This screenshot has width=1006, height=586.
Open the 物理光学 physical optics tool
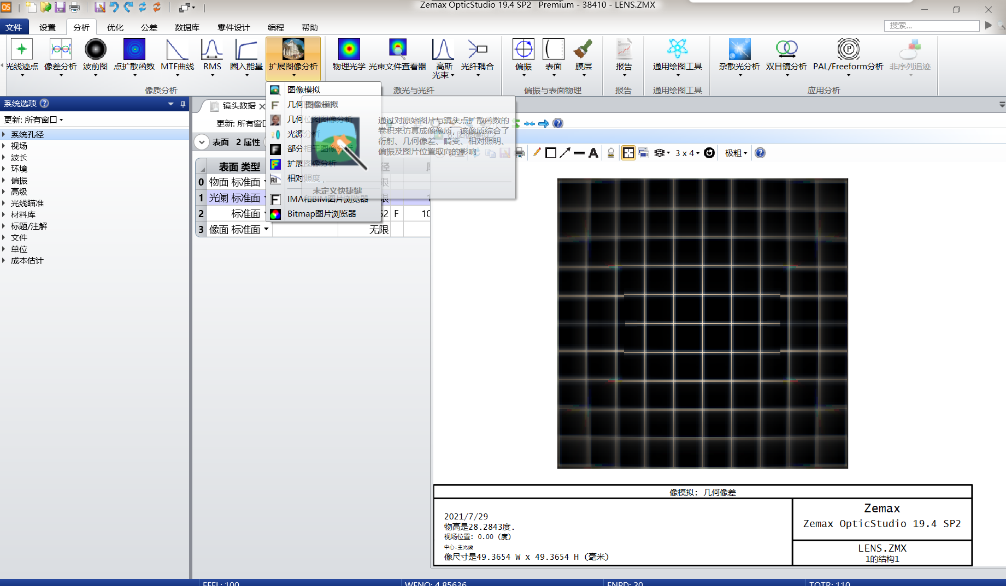tap(349, 55)
